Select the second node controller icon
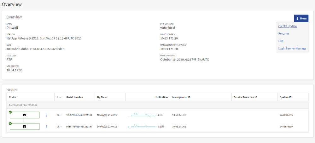Screen dimensions: 315x143 coord(24,127)
